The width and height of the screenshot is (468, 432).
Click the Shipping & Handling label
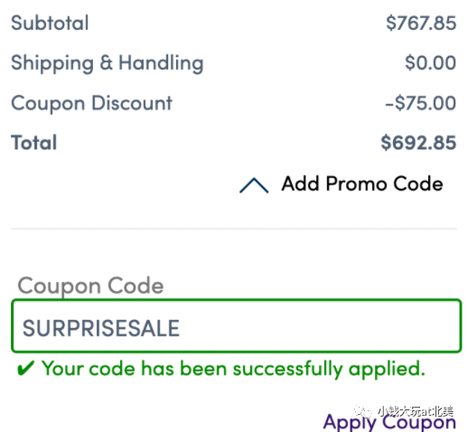(x=108, y=63)
